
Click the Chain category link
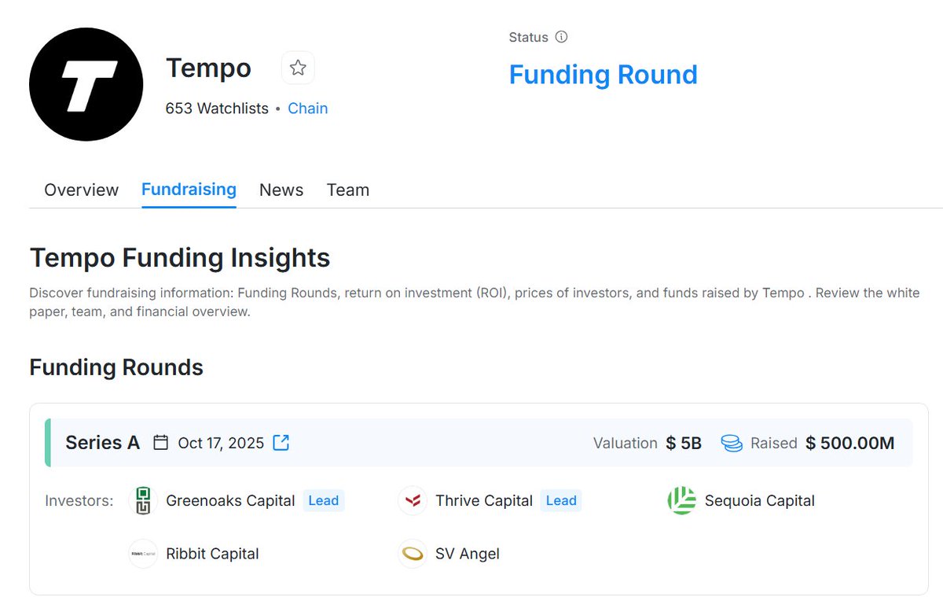[308, 109]
